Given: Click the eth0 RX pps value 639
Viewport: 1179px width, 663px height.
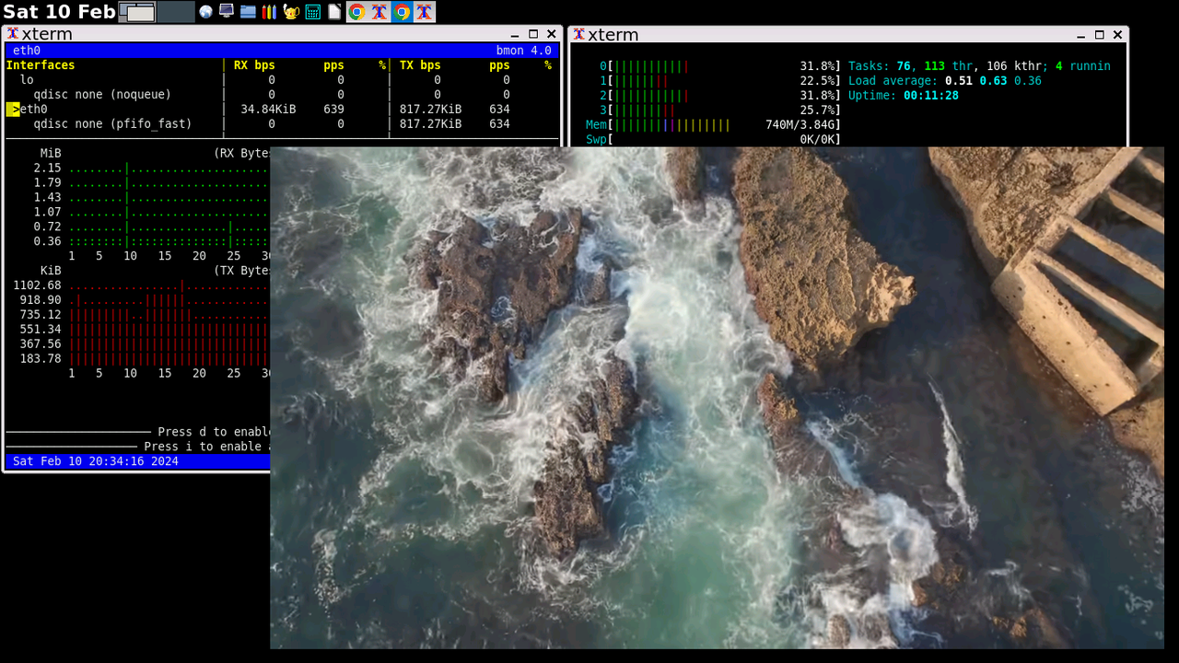Looking at the screenshot, I should pos(333,110).
